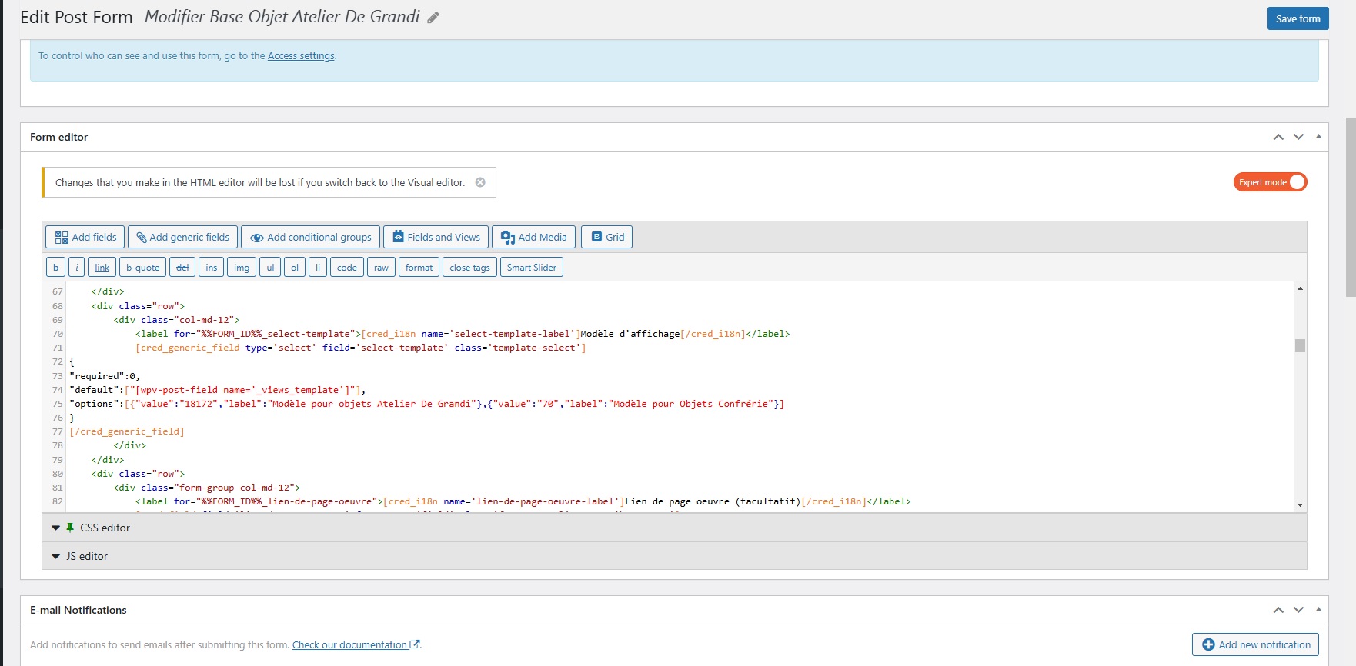Click close tags button
The width and height of the screenshot is (1356, 666).
469,267
